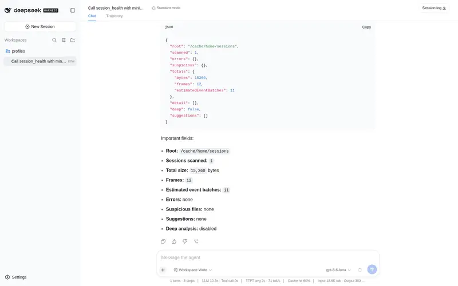Click the 'Suspicious files: none' bullet line

(x=189, y=209)
